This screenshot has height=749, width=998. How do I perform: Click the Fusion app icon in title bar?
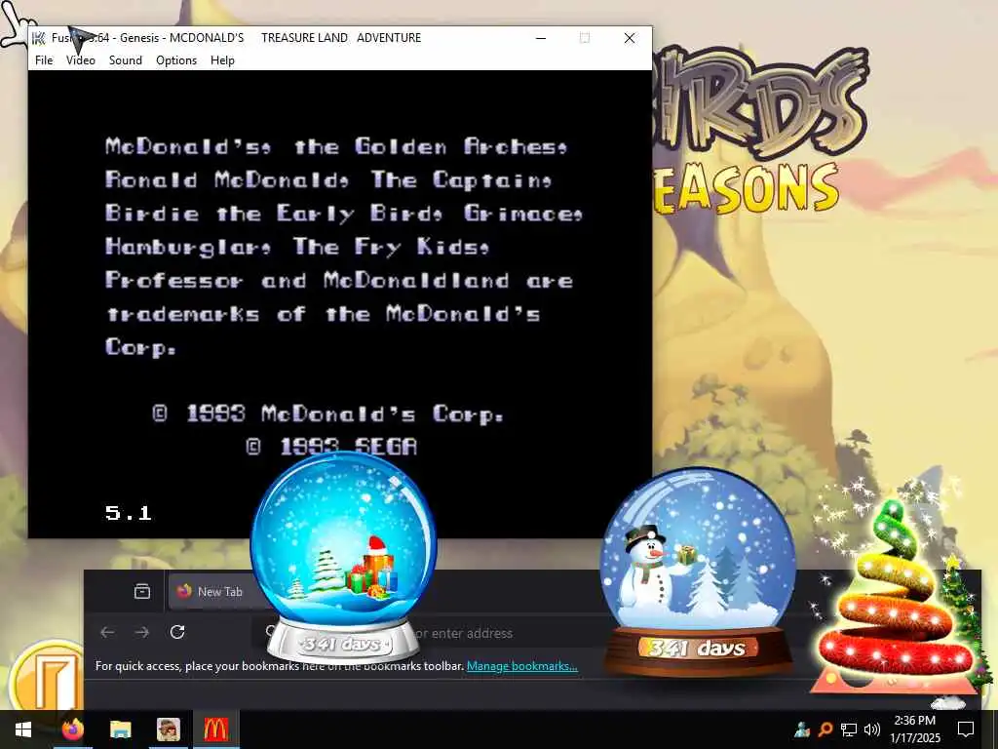39,38
